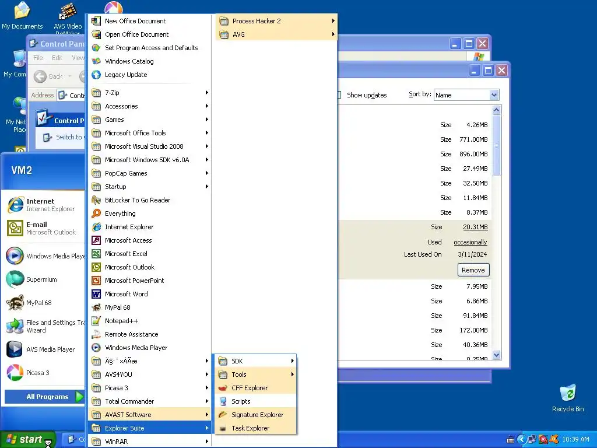Click the New Office Document icon
Image resolution: width=597 pixels, height=448 pixels.
point(96,21)
